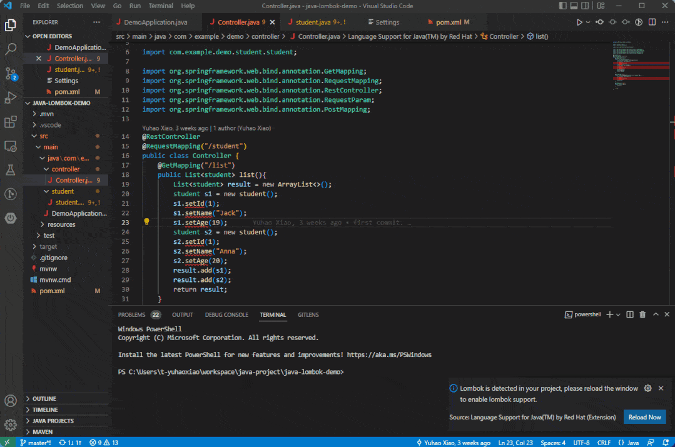Open the Terminal menu
This screenshot has height=447, width=675.
pos(160,6)
